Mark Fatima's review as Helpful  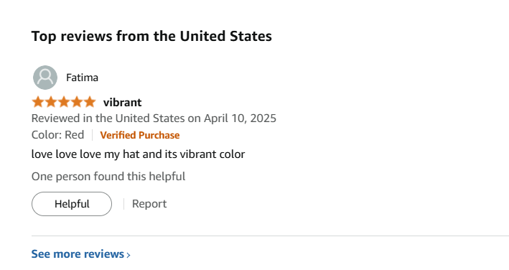[72, 204]
